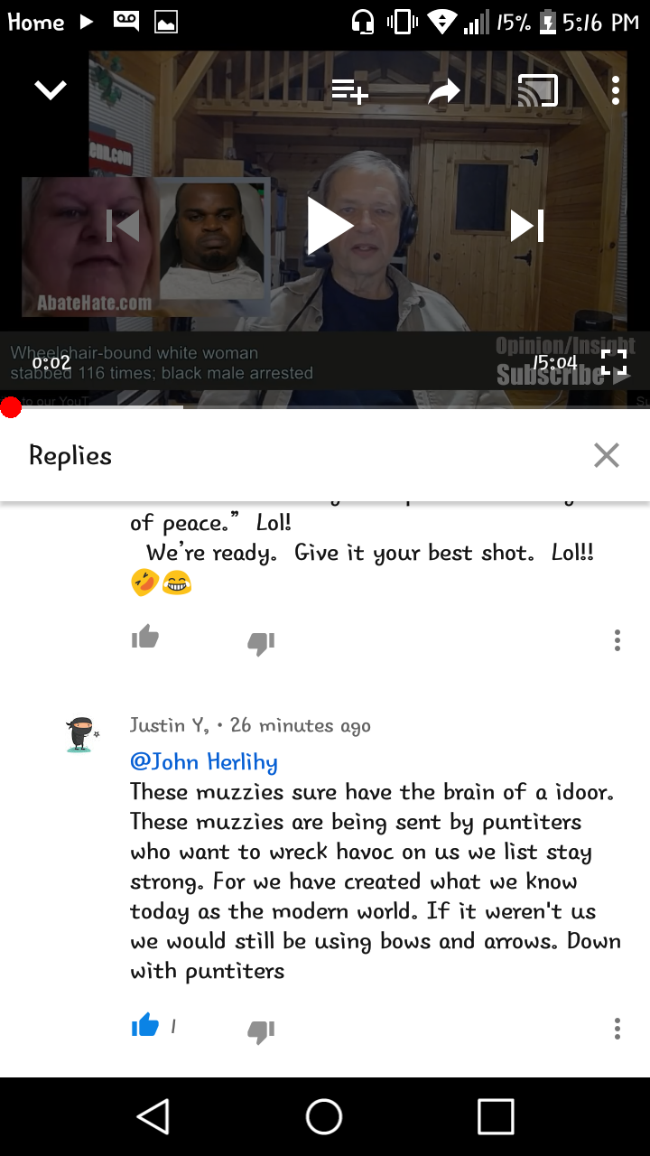Share the video using the arrow icon
The width and height of the screenshot is (650, 1156).
pos(444,90)
